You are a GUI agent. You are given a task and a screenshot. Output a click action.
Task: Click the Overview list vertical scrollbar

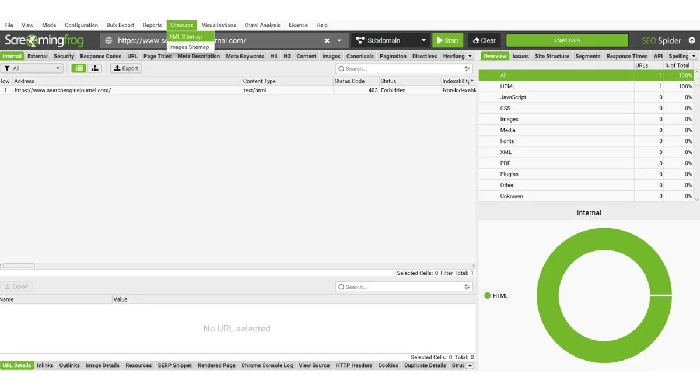click(696, 82)
